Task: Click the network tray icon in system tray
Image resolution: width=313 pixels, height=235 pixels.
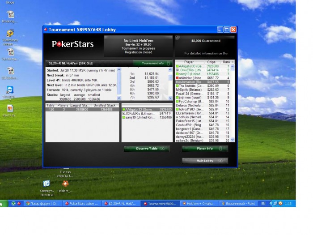Action: click(276, 203)
